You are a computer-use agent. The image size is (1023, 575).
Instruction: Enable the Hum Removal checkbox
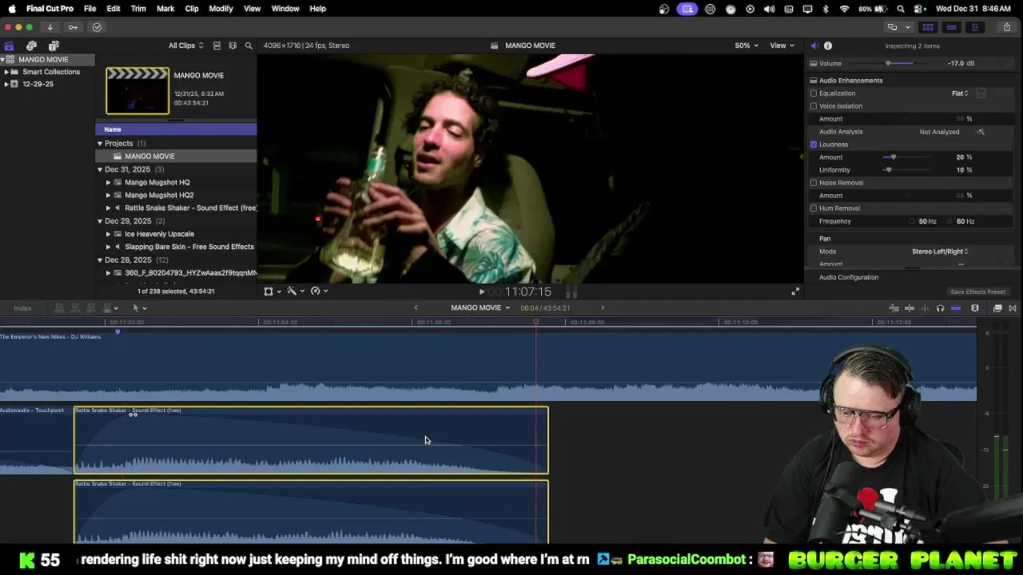coord(814,208)
